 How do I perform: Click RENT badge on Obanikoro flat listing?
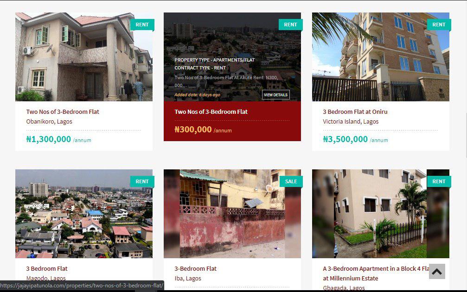(142, 25)
